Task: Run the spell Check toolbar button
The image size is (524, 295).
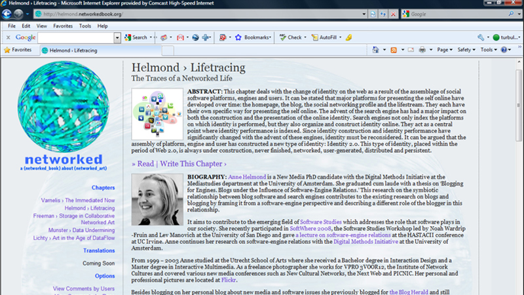Action: [291, 37]
